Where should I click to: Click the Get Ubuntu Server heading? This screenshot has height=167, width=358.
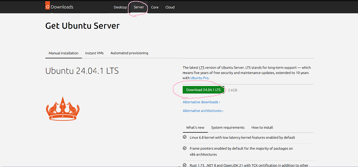tap(82, 26)
